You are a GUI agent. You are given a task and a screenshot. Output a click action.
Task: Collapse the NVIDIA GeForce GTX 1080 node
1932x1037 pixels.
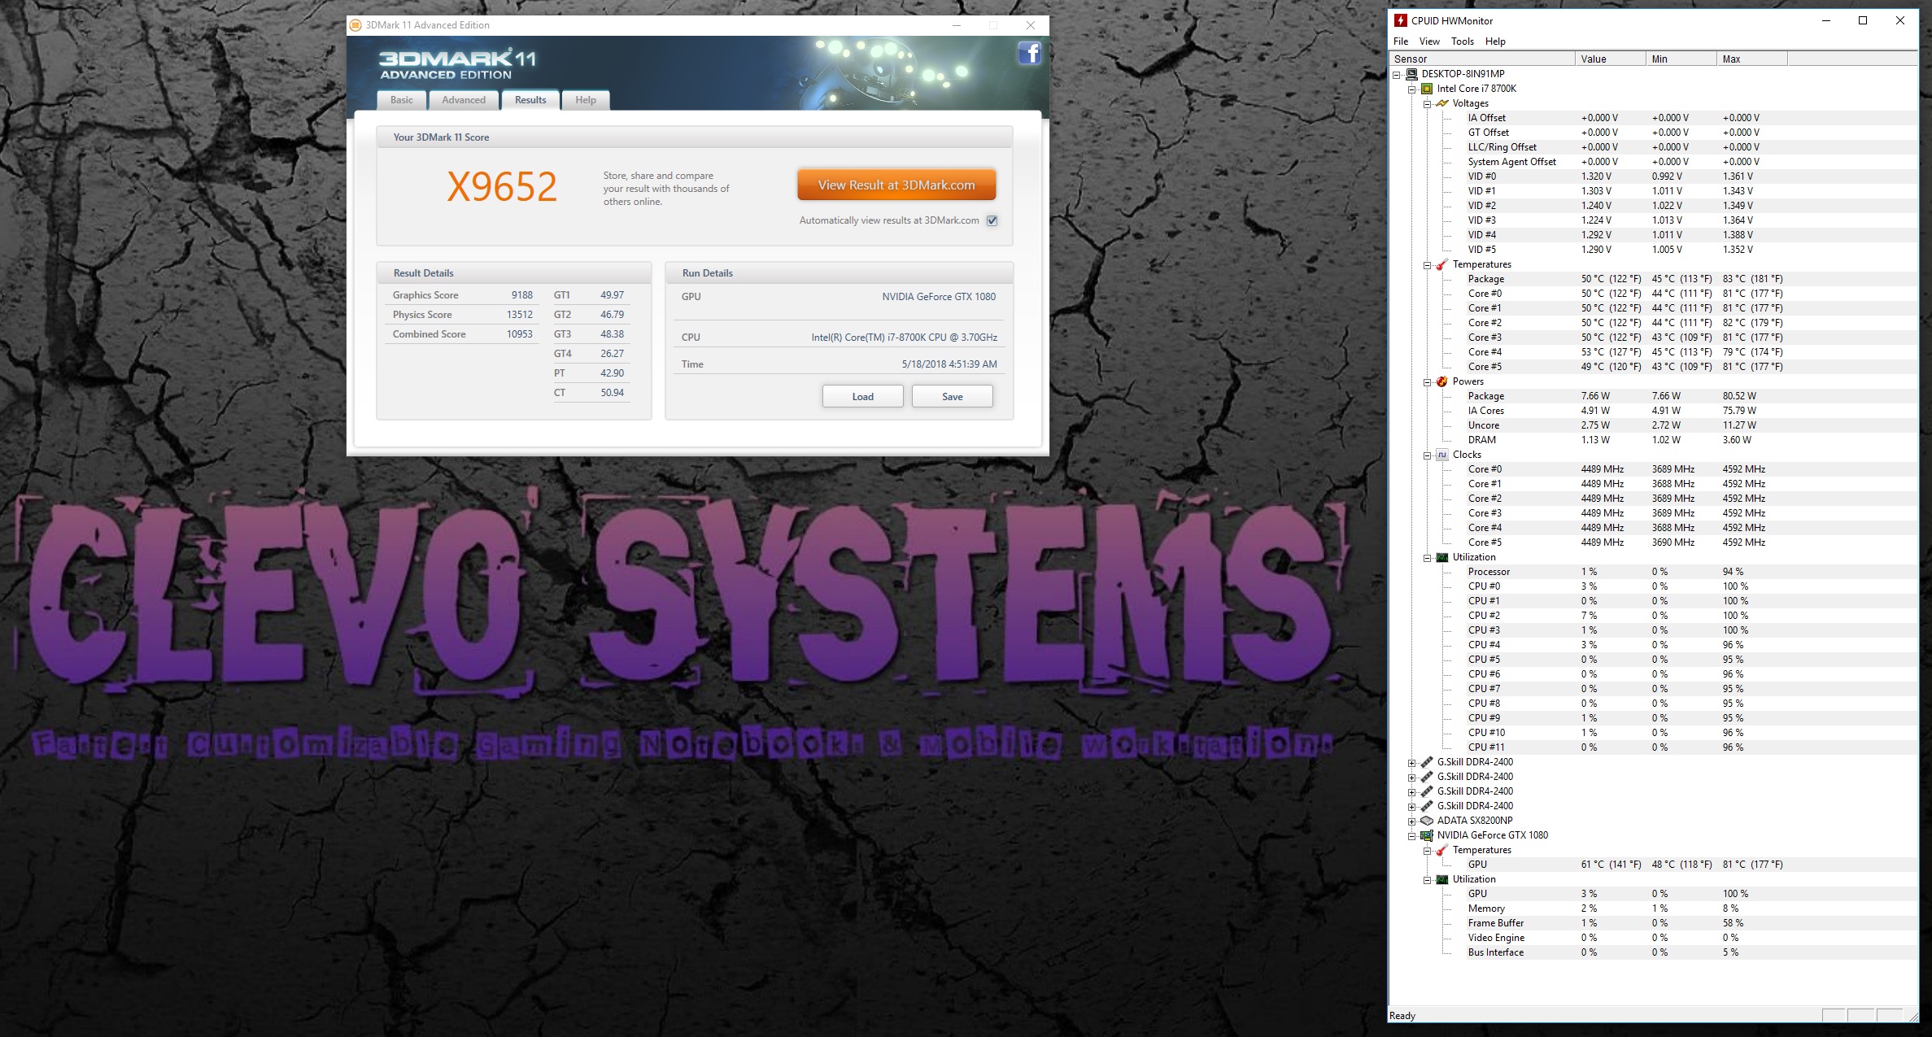pyautogui.click(x=1412, y=836)
